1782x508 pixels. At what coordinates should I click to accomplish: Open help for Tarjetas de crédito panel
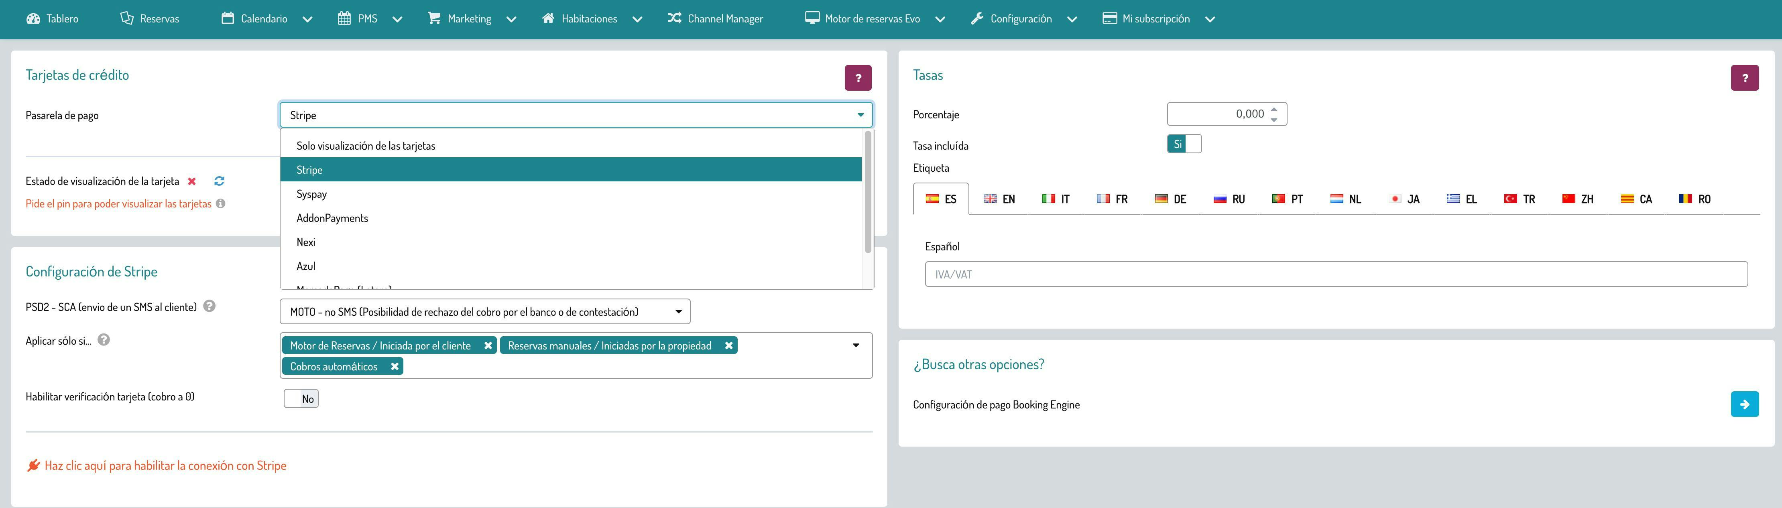pyautogui.click(x=858, y=78)
